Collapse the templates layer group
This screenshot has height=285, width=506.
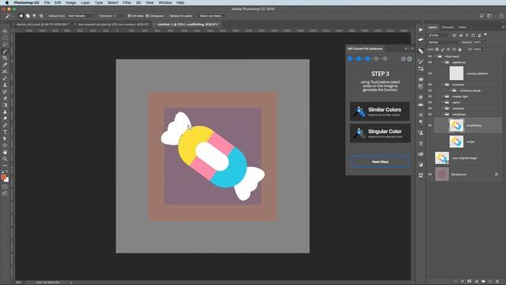coord(443,114)
